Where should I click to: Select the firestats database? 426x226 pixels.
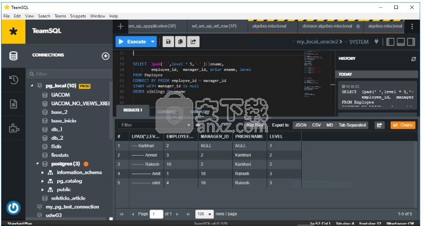click(x=60, y=155)
